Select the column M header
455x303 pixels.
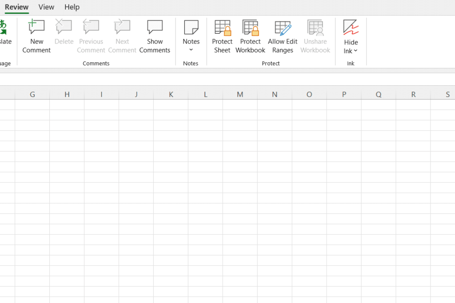240,94
